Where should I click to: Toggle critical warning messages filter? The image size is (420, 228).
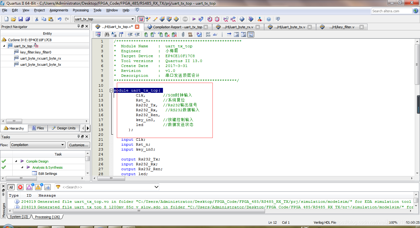30,187
